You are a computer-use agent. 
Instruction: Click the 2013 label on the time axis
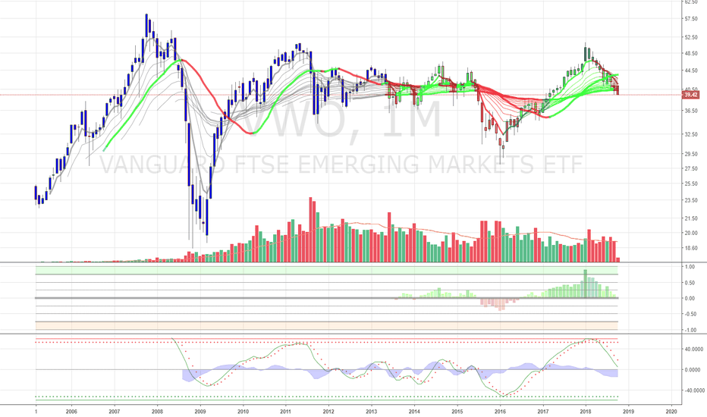[x=371, y=411]
